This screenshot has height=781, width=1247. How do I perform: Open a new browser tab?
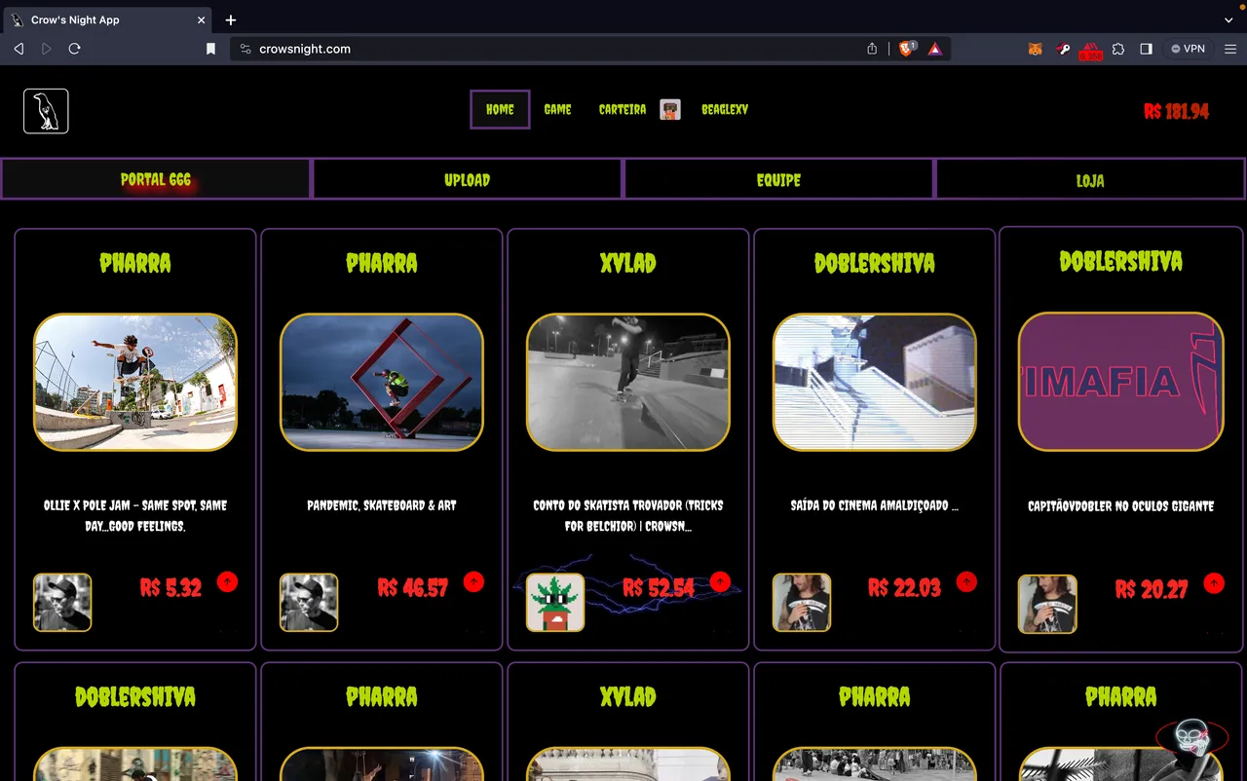pos(231,19)
